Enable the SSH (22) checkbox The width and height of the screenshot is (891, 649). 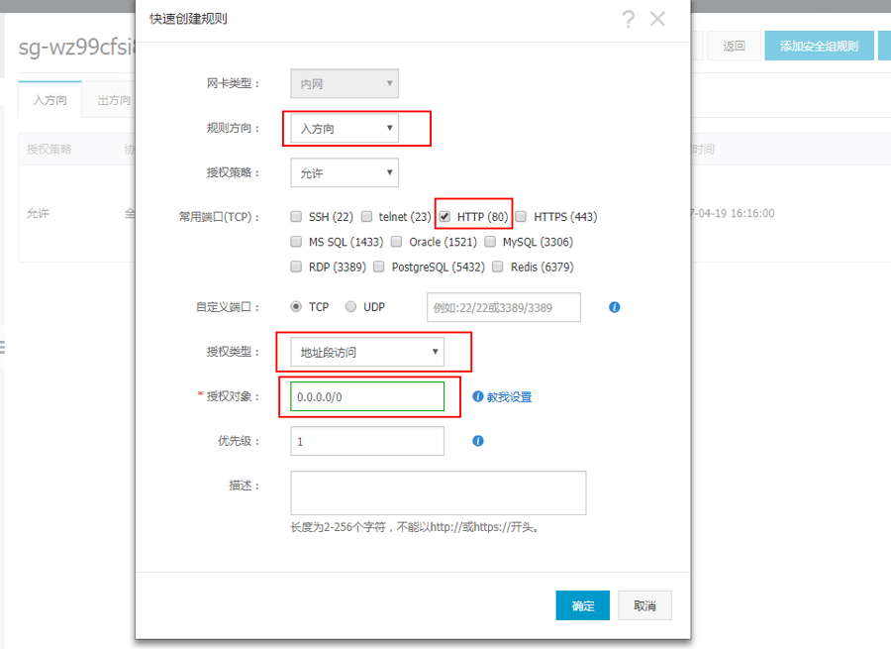296,217
